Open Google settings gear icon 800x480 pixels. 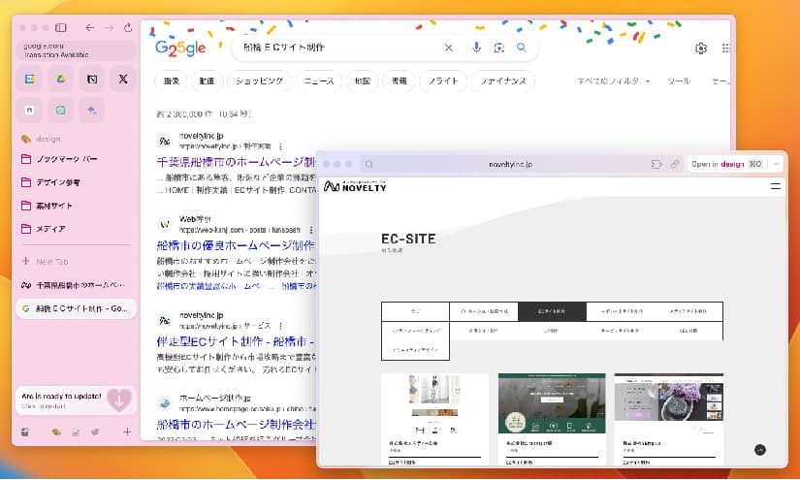coord(701,48)
